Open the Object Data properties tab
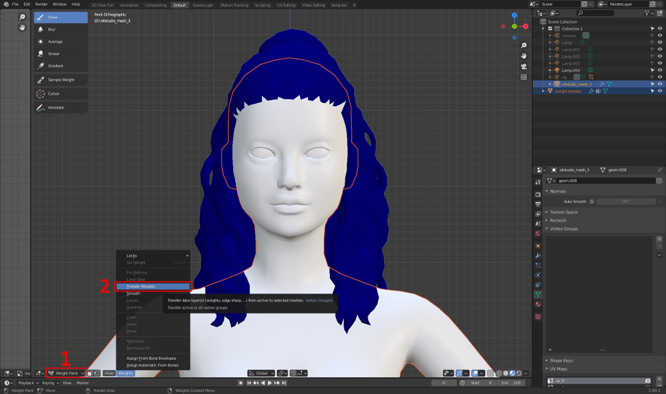 pyautogui.click(x=538, y=295)
